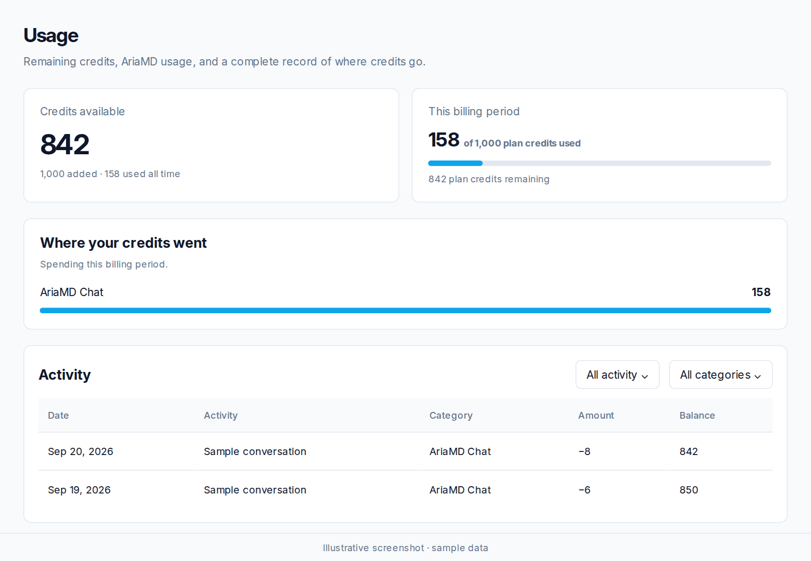Click the Sep 19, 2026 date cell

pos(79,490)
